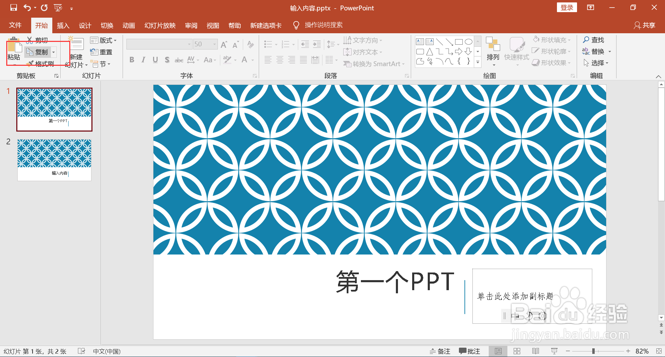Adjust the zoom slider handle in status bar

click(593, 351)
